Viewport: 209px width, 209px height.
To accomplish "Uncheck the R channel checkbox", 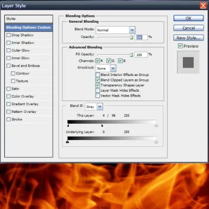I will (98, 61).
